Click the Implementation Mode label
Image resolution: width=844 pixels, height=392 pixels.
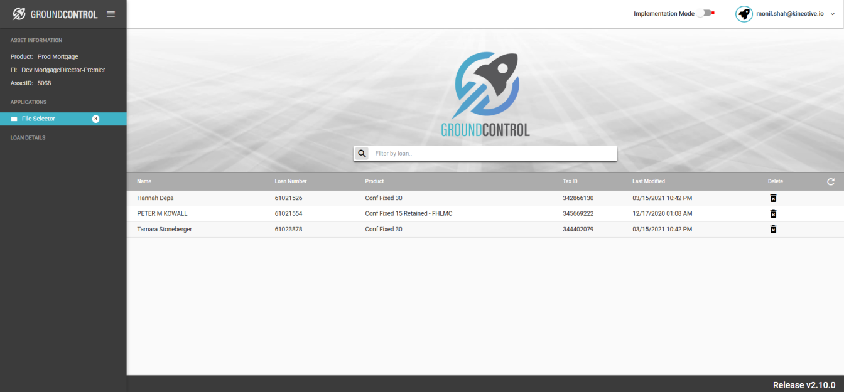click(x=664, y=14)
